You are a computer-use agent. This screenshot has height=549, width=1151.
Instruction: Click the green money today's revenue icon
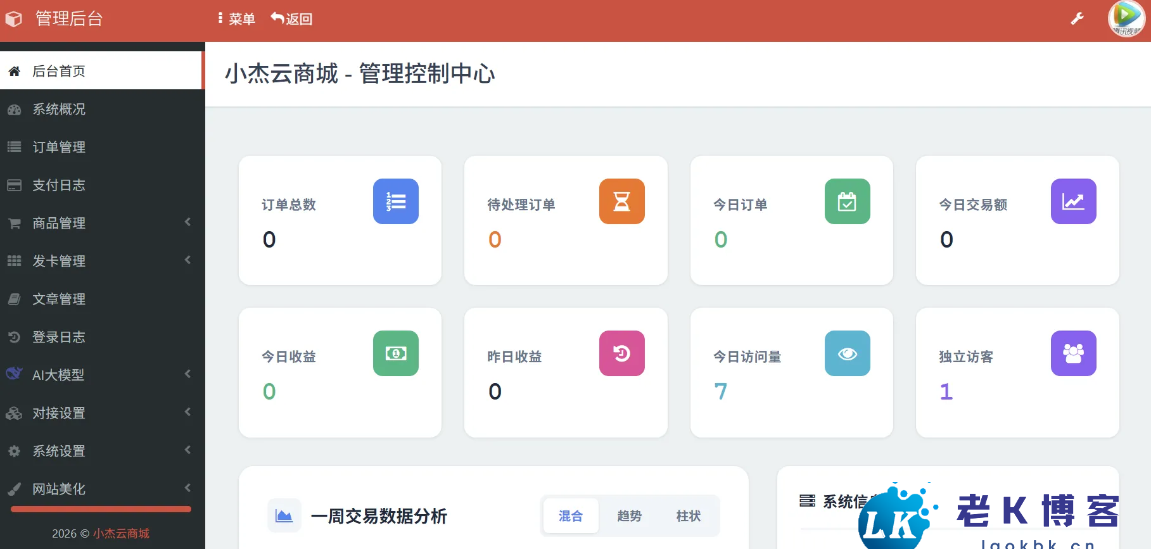tap(395, 353)
